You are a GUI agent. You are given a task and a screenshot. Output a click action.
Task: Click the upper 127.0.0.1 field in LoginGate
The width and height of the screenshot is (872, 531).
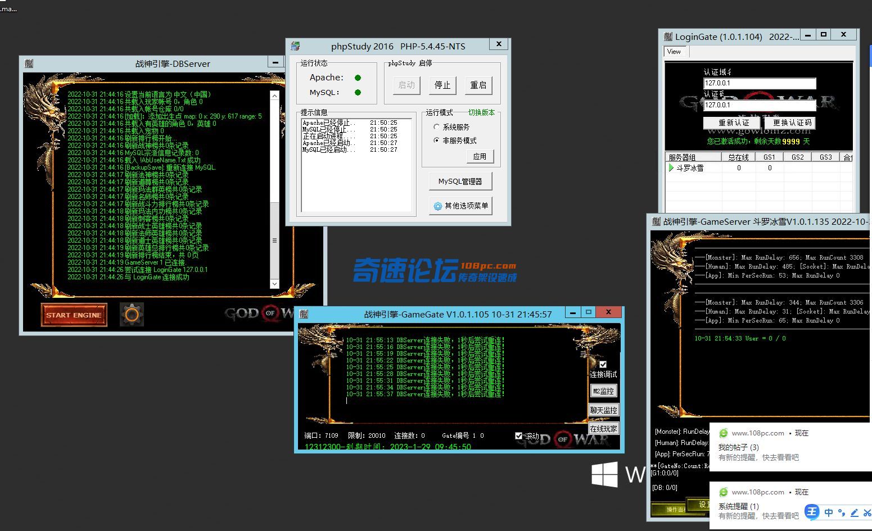pyautogui.click(x=760, y=83)
